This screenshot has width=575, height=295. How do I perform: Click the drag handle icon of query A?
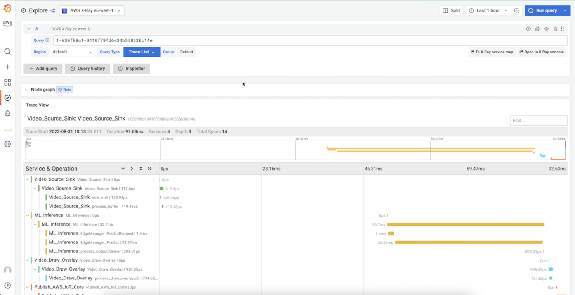(x=562, y=29)
